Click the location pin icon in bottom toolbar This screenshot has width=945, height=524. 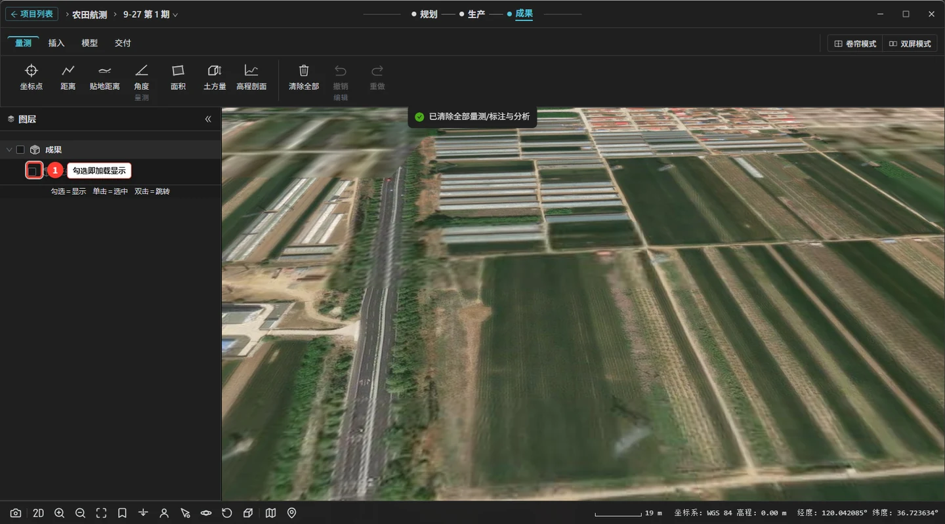[292, 513]
